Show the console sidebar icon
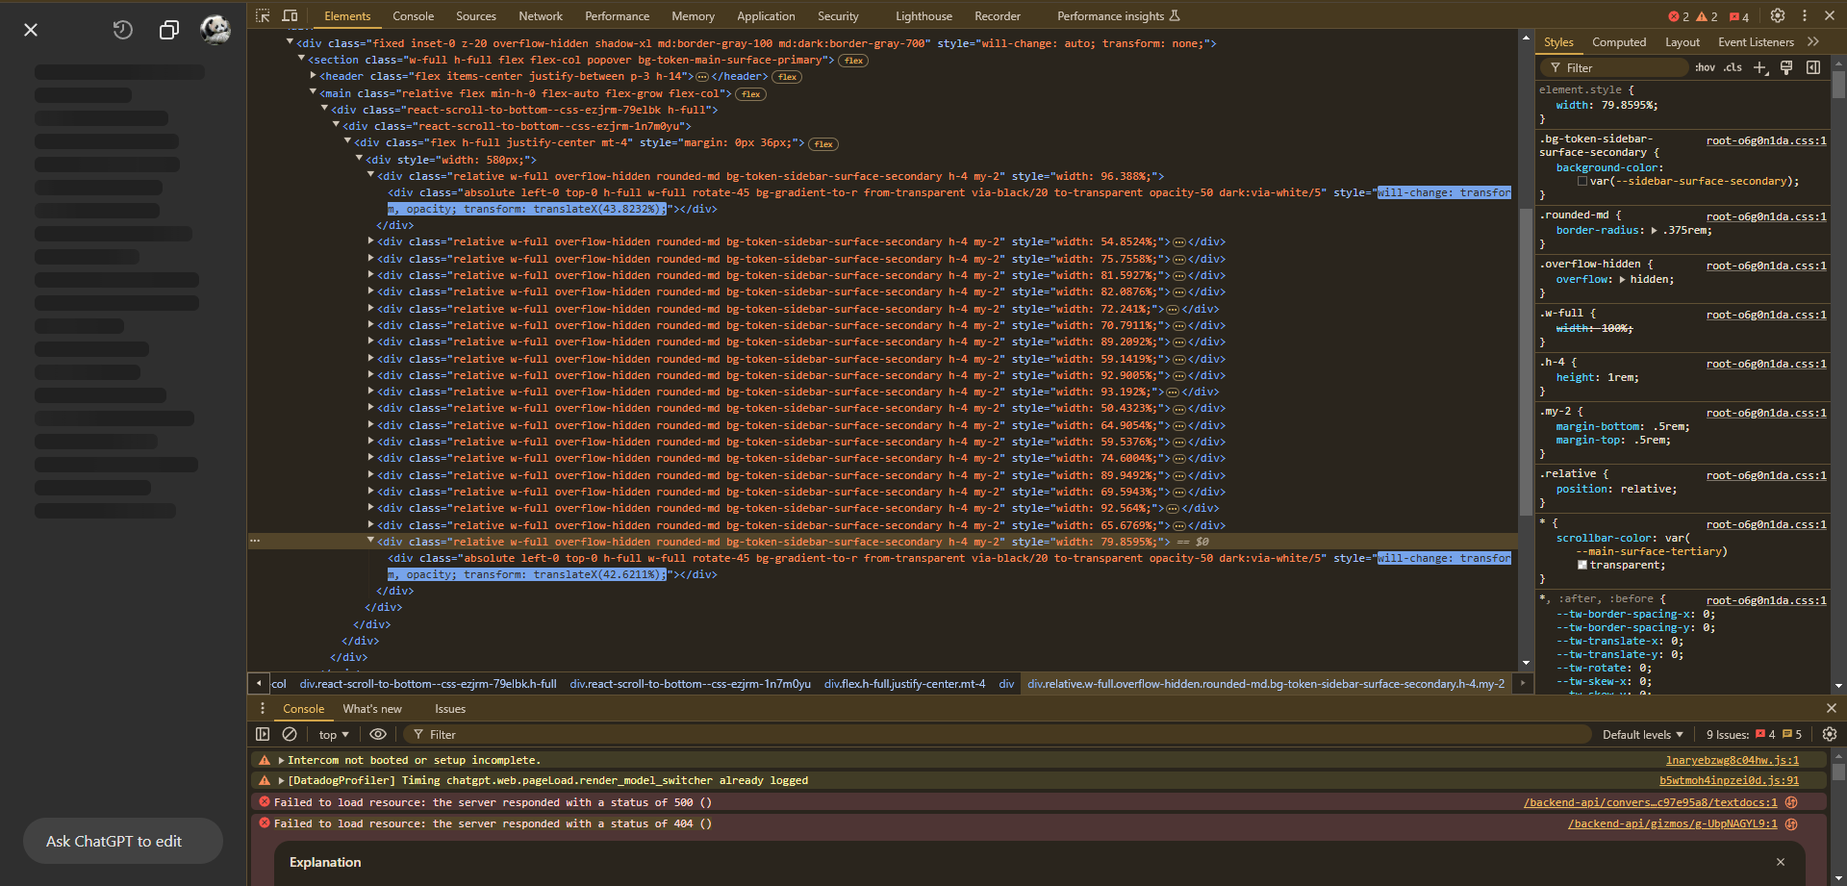The width and height of the screenshot is (1847, 886). tap(263, 734)
